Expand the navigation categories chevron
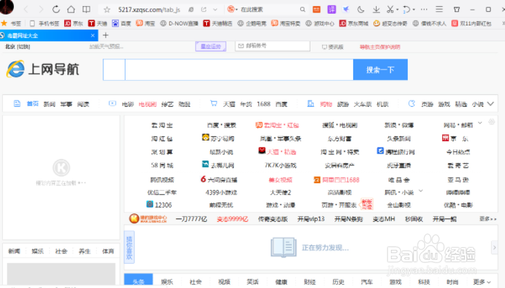 tap(491, 104)
